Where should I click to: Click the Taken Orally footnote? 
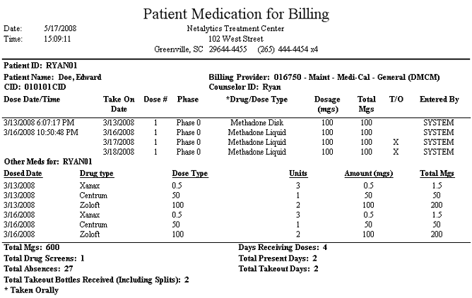pyautogui.click(x=31, y=290)
